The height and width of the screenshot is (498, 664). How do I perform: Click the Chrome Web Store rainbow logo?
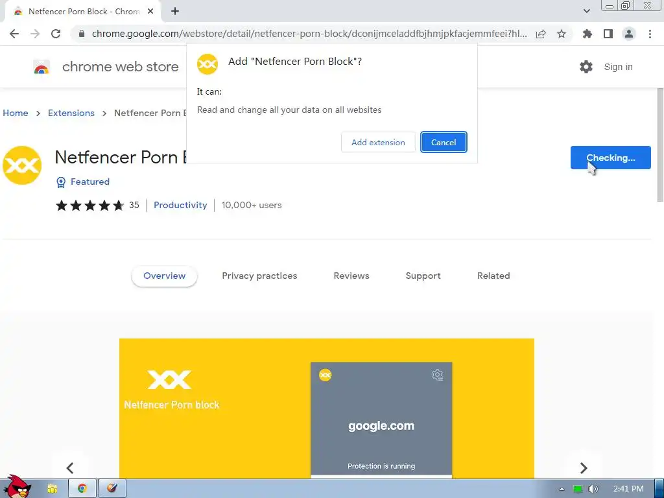(41, 67)
